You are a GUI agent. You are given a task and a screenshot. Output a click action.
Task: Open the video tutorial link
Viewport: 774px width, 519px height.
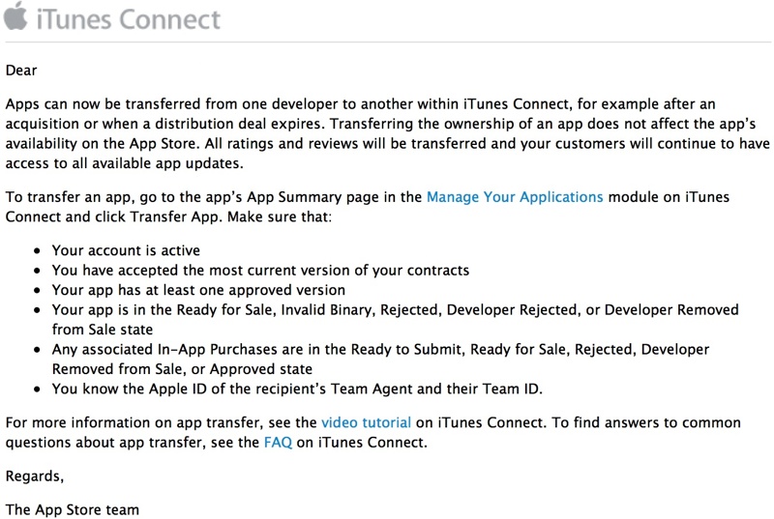(366, 422)
